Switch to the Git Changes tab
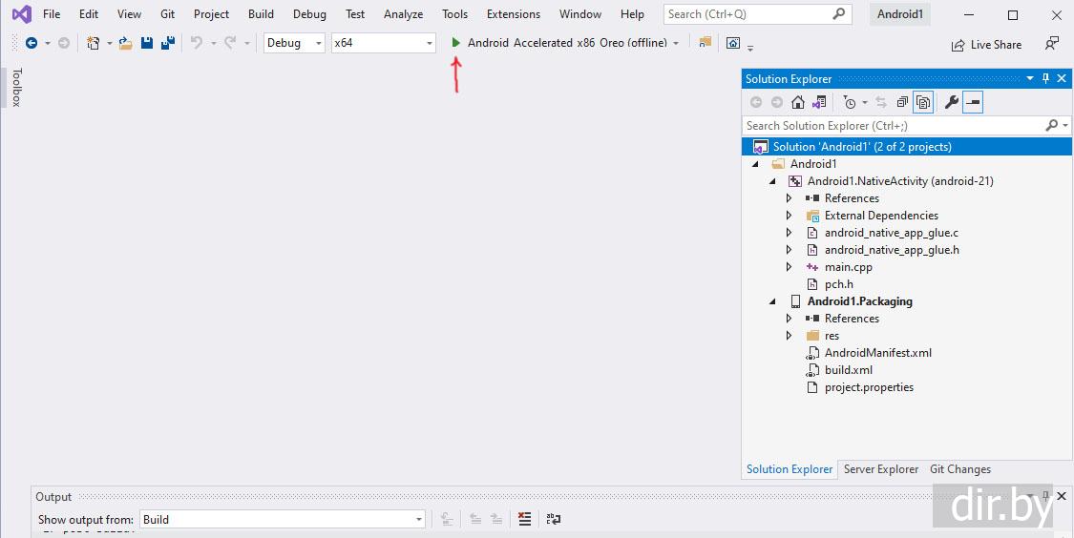The height and width of the screenshot is (538, 1074). click(x=959, y=469)
